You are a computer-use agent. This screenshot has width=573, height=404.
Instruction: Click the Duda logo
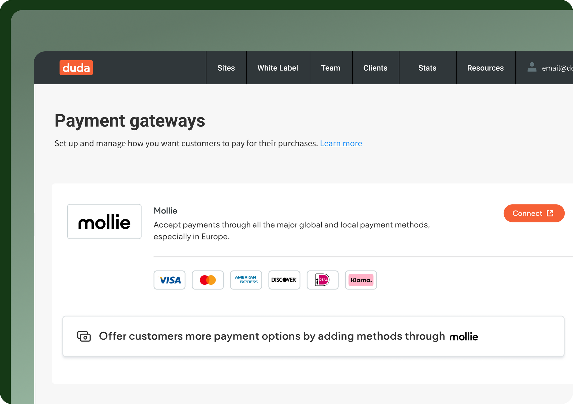[x=76, y=68]
